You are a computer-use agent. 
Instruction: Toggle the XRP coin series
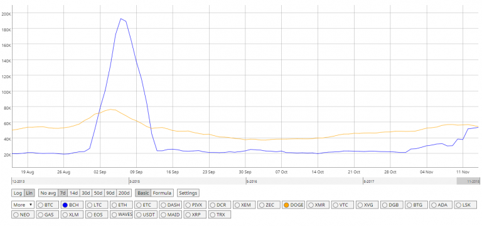click(195, 215)
